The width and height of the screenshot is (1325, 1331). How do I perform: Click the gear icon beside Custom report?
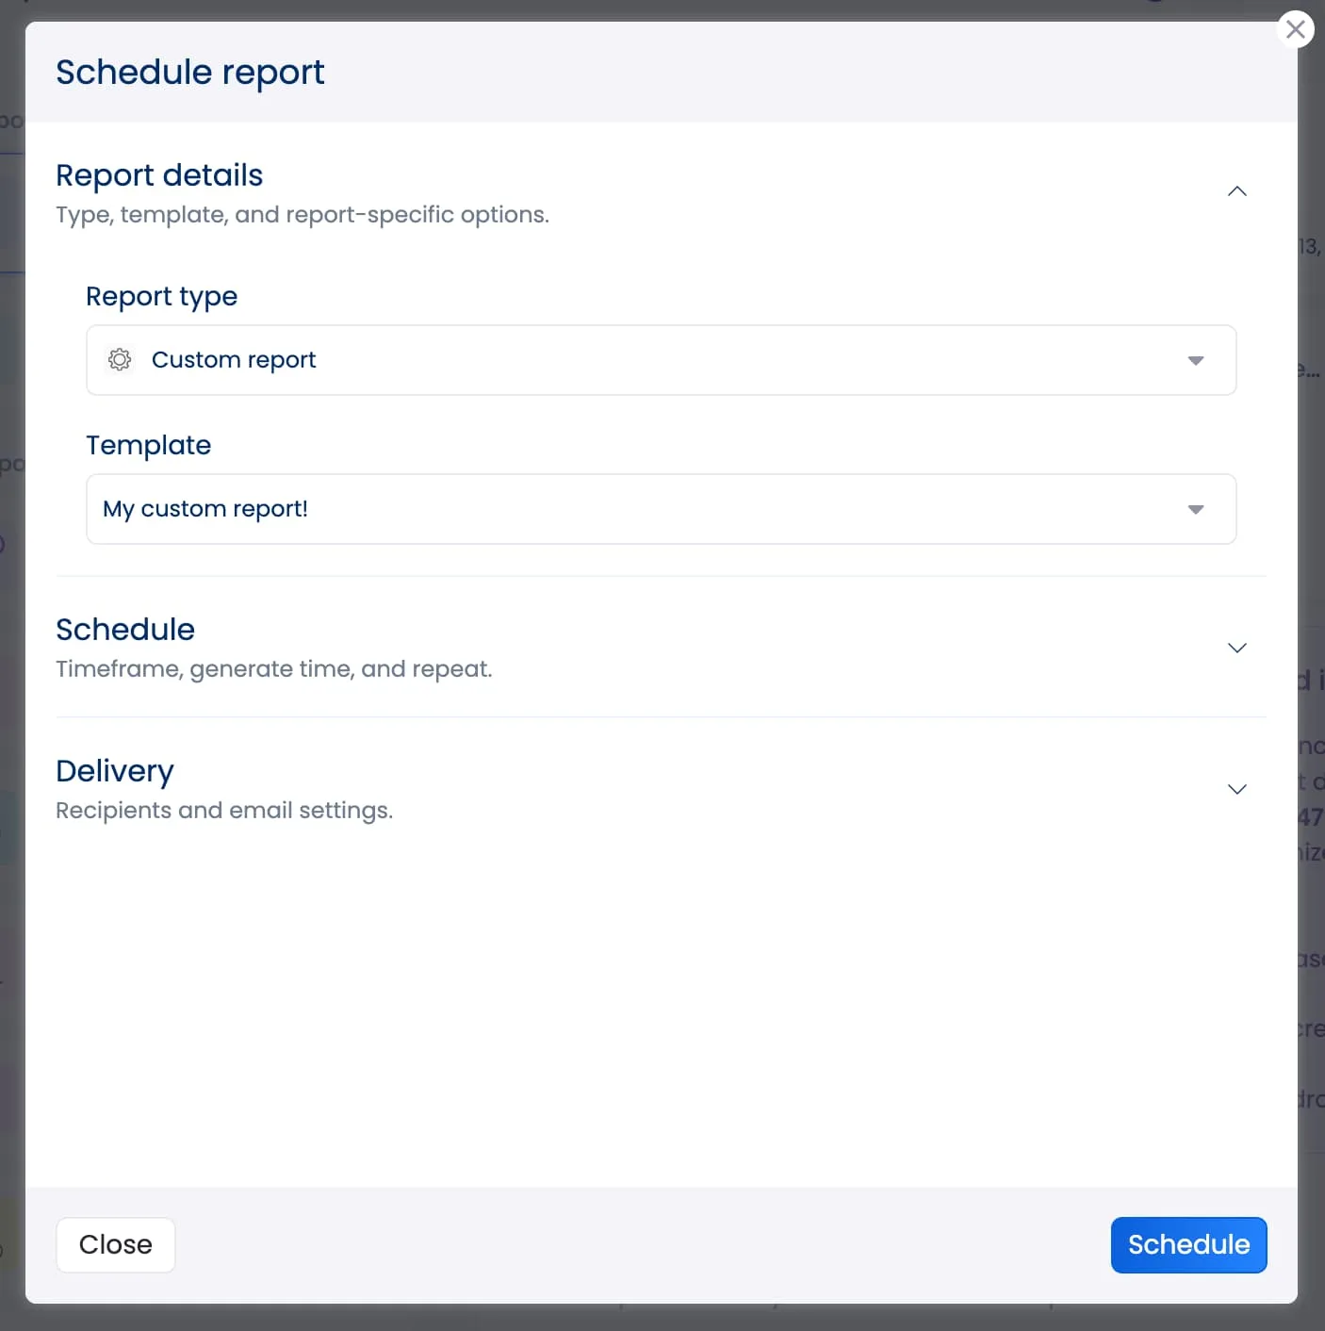tap(120, 359)
